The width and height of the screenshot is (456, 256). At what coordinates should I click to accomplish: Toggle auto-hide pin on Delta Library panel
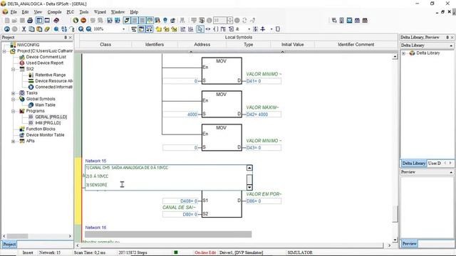447,38
